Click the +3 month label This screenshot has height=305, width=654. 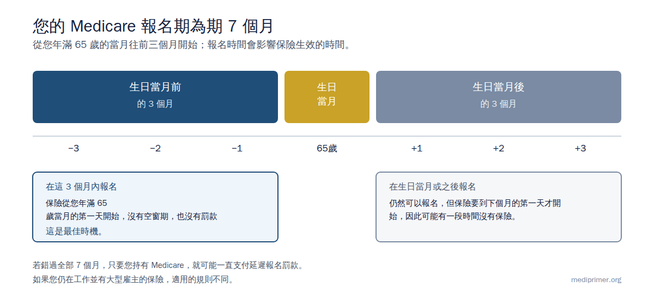click(x=580, y=148)
